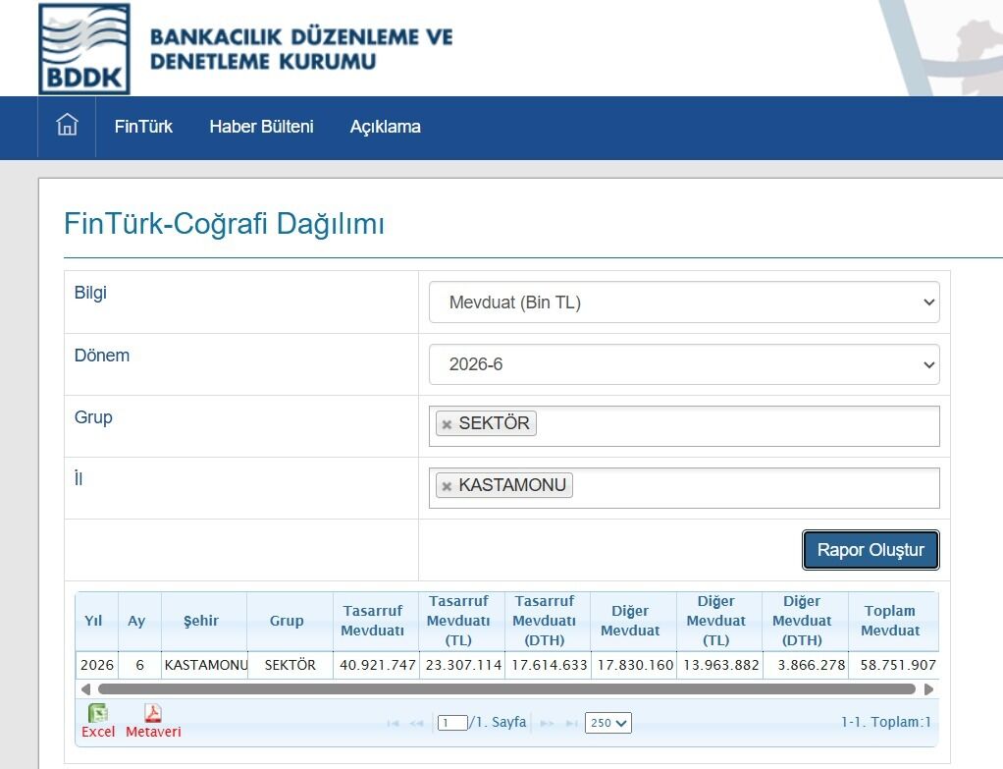The image size is (1003, 769).
Task: Select the 2026 year cell
Action: [x=97, y=665]
